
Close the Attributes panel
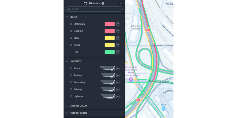[x=121, y=3]
